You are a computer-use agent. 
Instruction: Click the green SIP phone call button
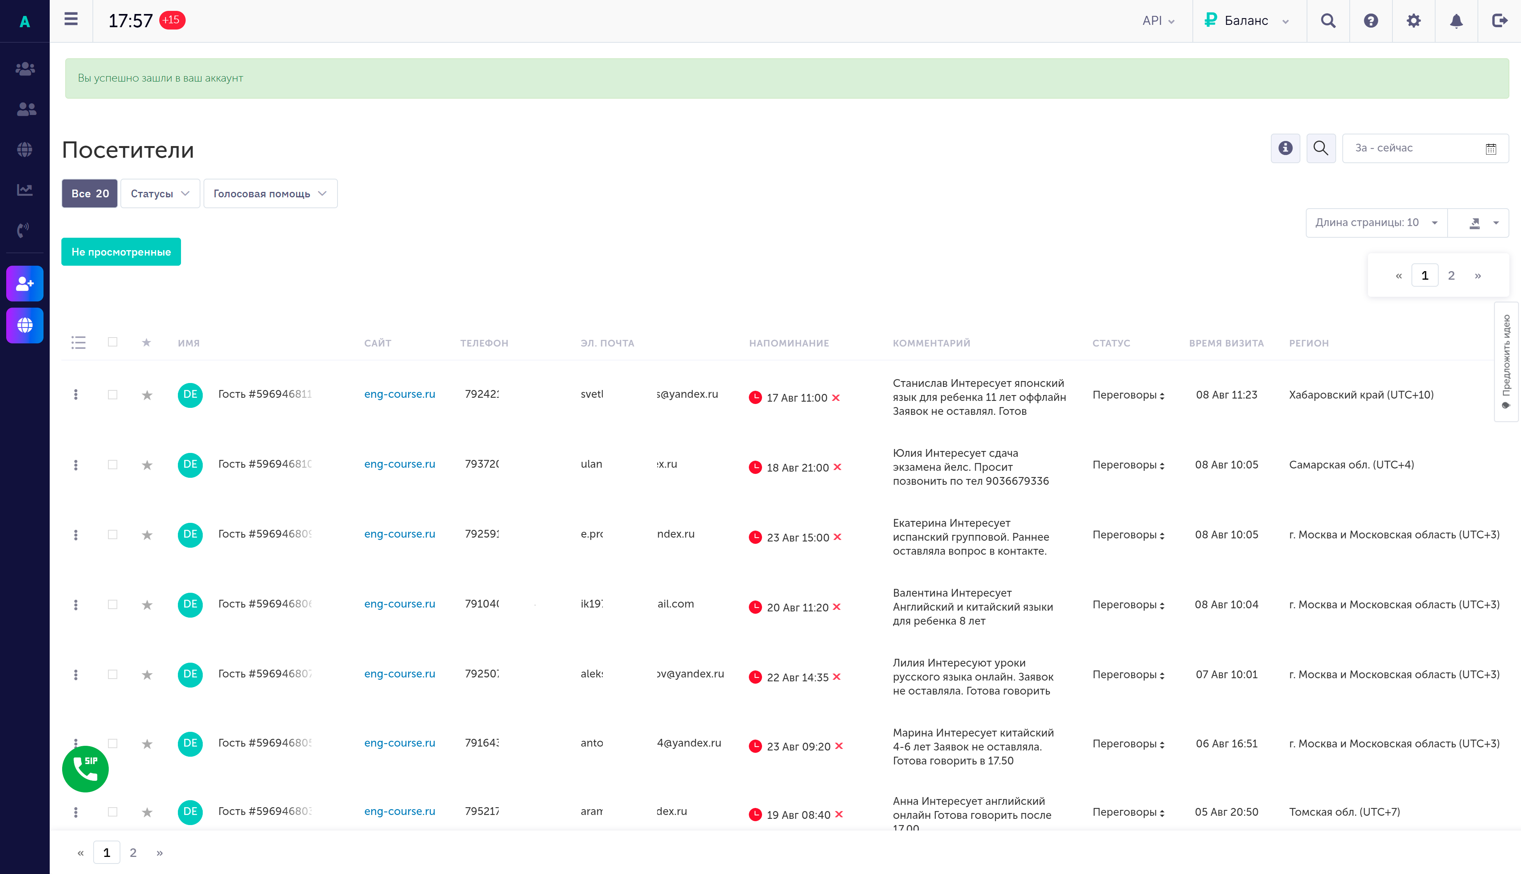click(x=85, y=768)
